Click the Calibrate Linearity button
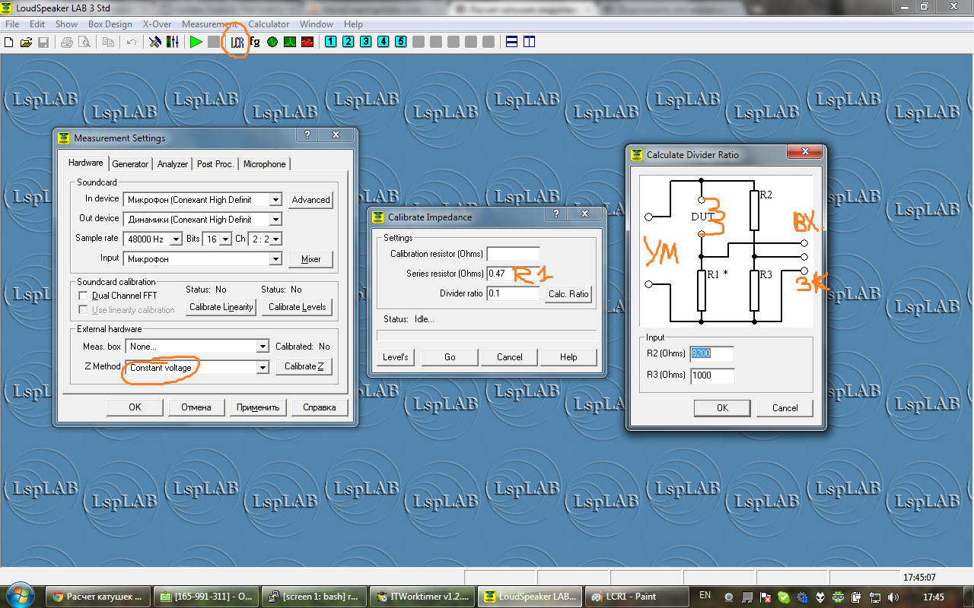The width and height of the screenshot is (974, 608). point(221,307)
